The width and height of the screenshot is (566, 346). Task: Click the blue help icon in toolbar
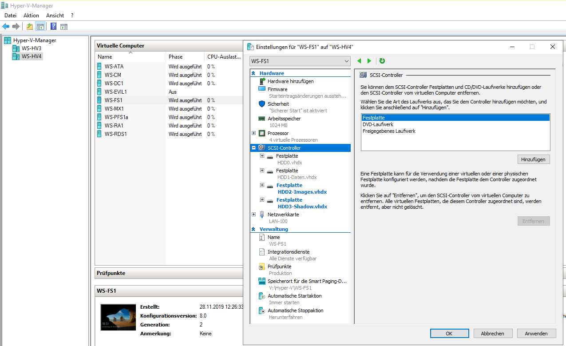53,27
